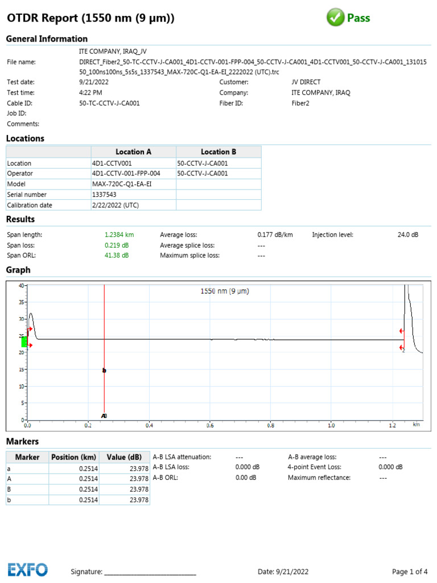Click the green Pass checkmark icon

pos(335,18)
